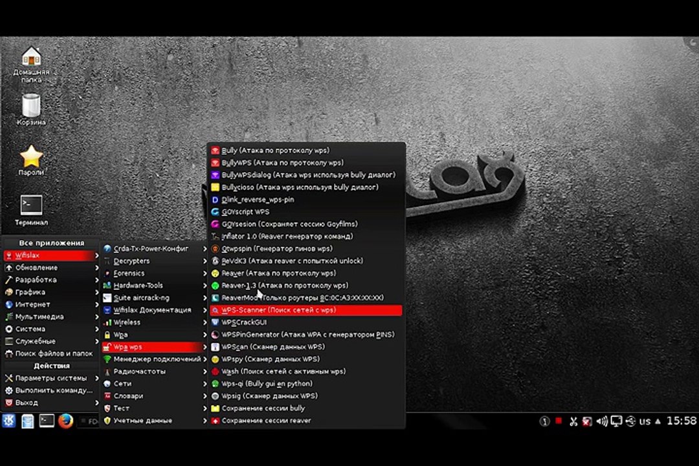The height and width of the screenshot is (466, 699).
Task: Launch BullyWPS from the menu
Action: (306, 162)
